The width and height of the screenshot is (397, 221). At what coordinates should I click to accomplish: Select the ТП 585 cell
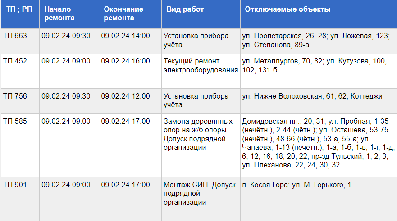(20, 145)
